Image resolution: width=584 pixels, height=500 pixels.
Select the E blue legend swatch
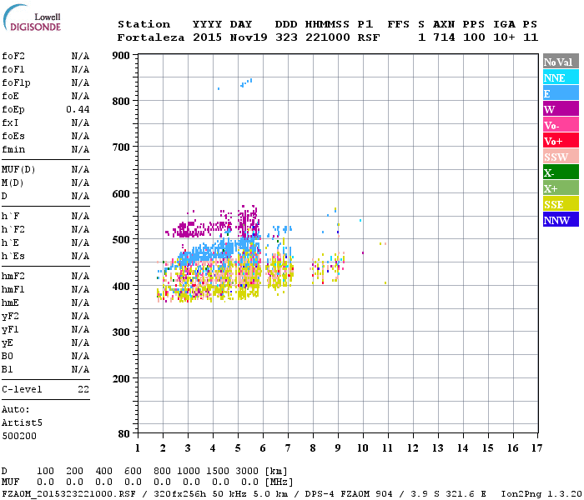pos(561,93)
